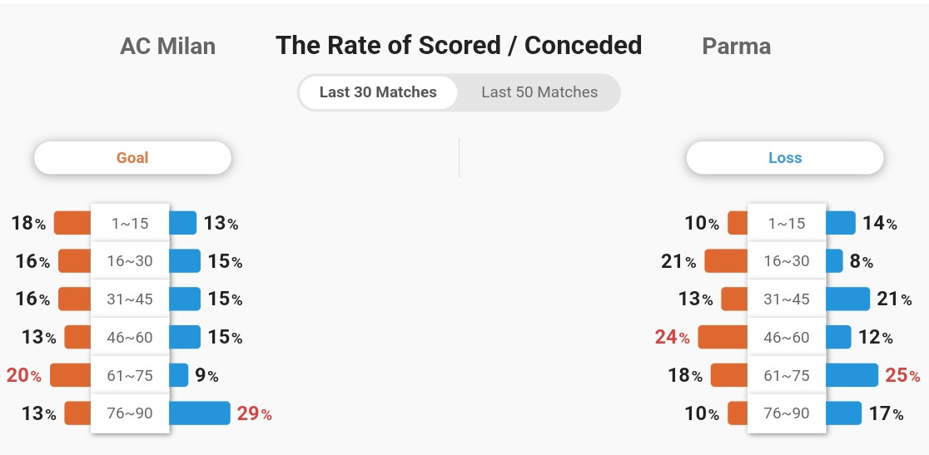Click the Loss pill button
Screen dimensions: 929x455
(x=785, y=158)
